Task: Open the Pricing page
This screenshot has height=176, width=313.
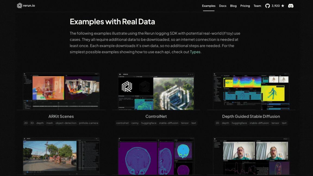Action: [245, 6]
